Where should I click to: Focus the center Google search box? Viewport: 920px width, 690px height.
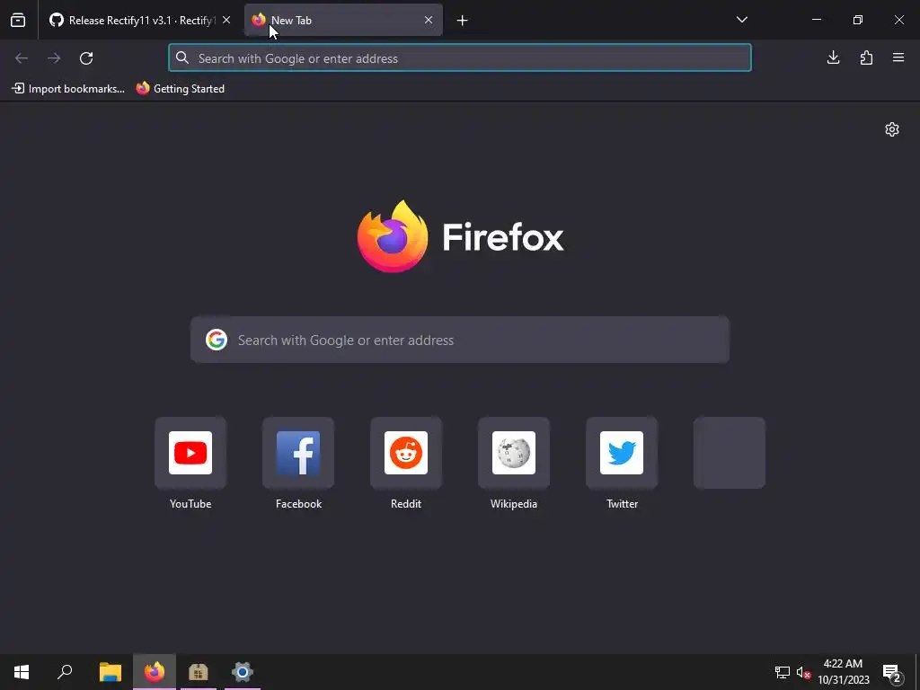tap(460, 340)
